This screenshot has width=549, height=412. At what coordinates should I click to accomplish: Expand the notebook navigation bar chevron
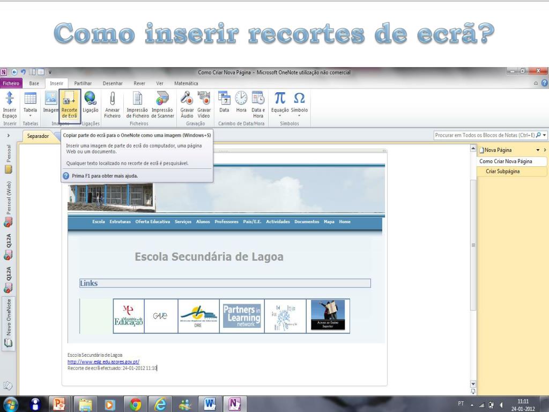(x=9, y=135)
